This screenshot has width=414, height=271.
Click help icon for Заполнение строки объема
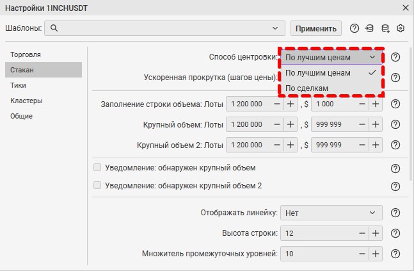395,104
